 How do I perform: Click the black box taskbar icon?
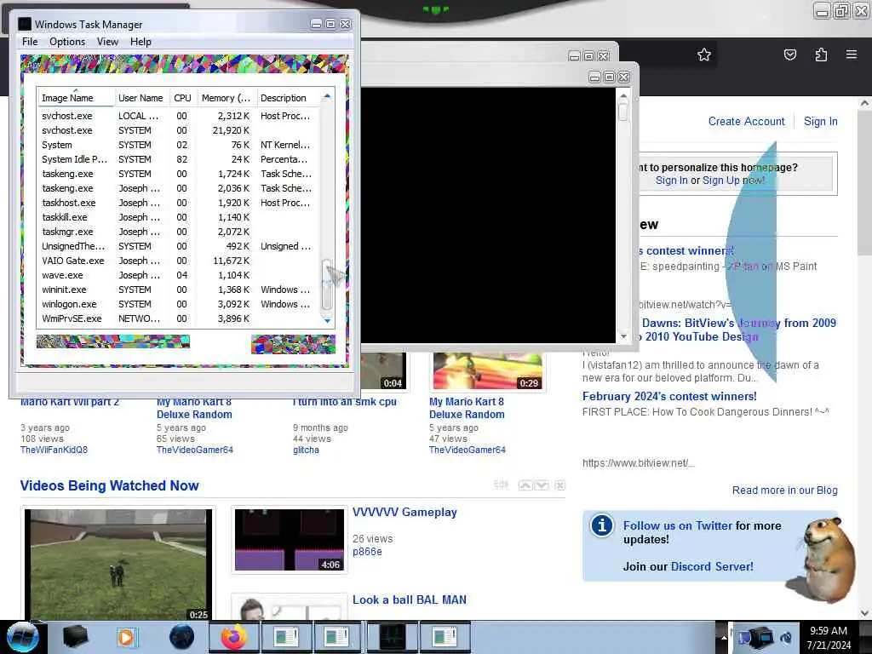tap(76, 637)
